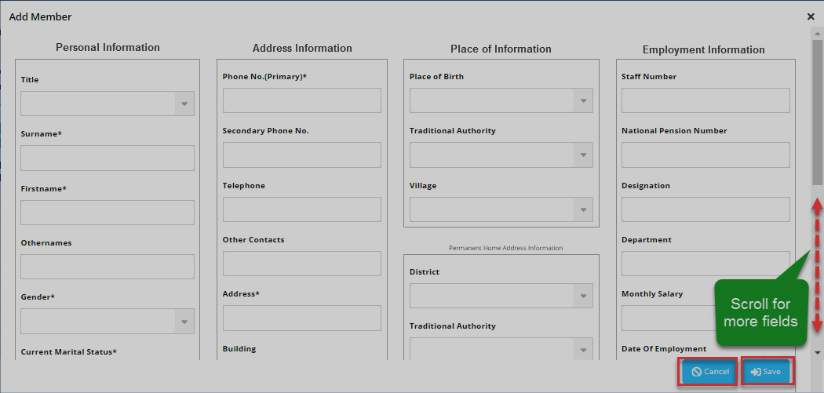Close the Add Member dialog

811,16
